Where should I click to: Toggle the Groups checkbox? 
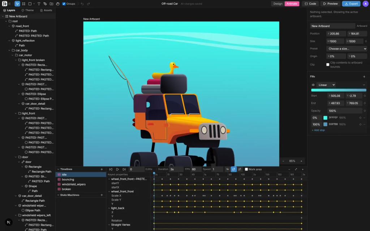click(x=64, y=4)
